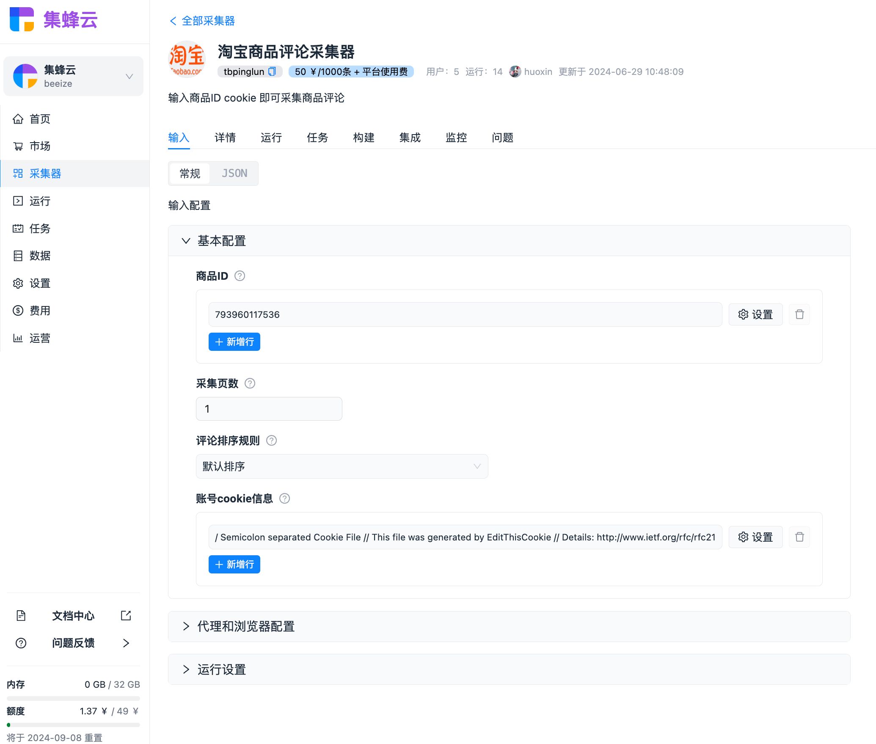Switch to the 详情 tab
876x744 pixels.
tap(225, 138)
